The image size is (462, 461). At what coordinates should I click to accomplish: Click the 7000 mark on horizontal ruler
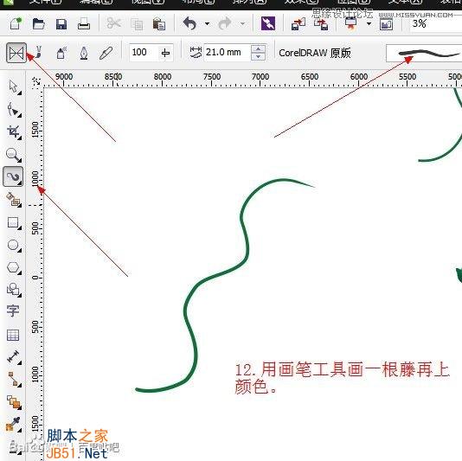point(260,77)
